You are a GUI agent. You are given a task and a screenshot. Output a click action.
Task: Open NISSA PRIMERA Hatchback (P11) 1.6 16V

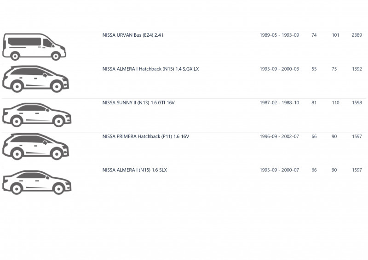pyautogui.click(x=146, y=136)
